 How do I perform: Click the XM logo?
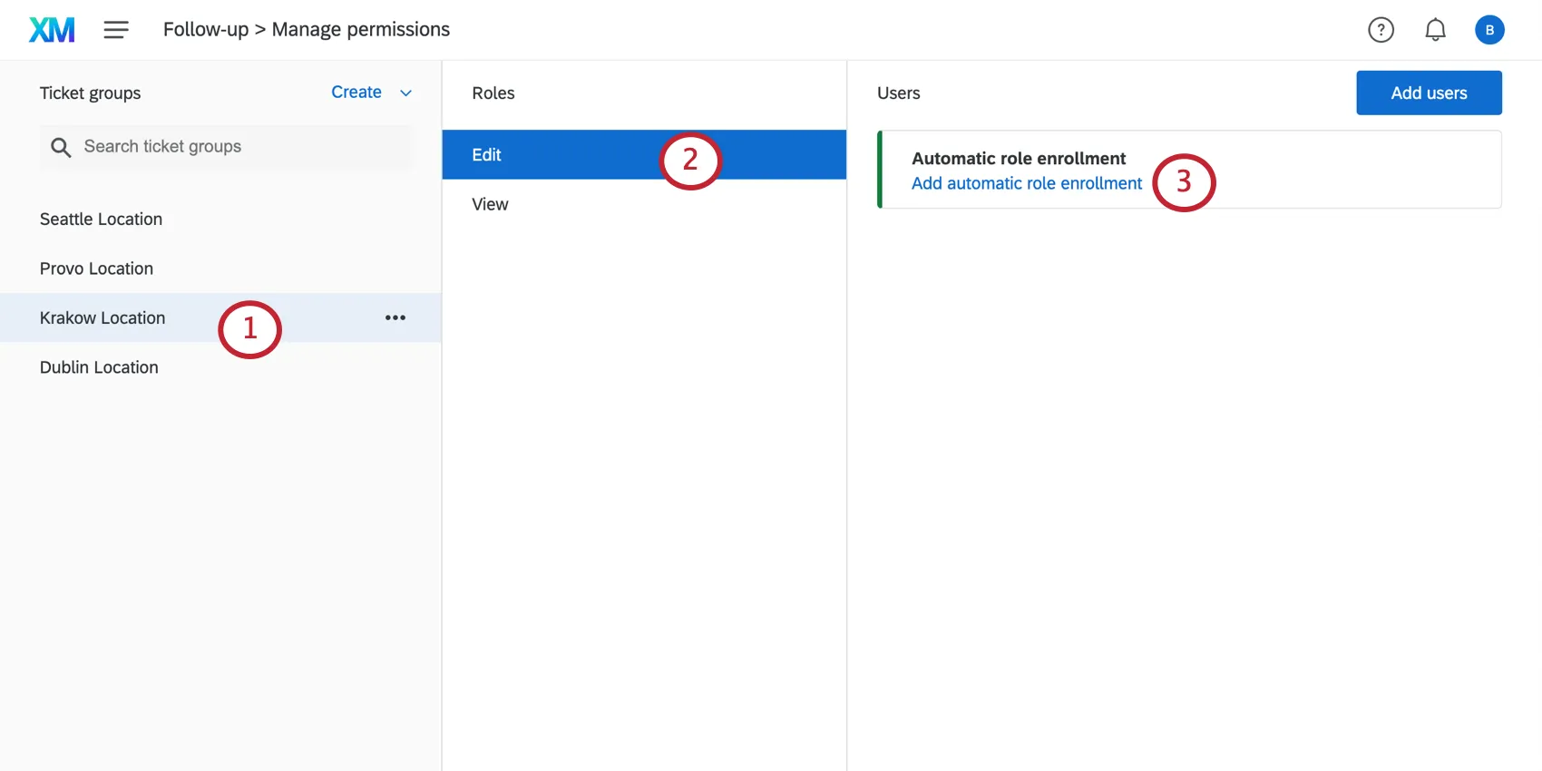[x=52, y=30]
